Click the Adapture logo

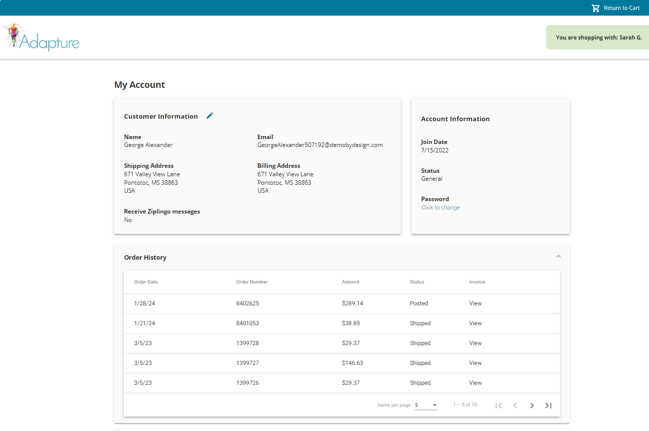[42, 37]
